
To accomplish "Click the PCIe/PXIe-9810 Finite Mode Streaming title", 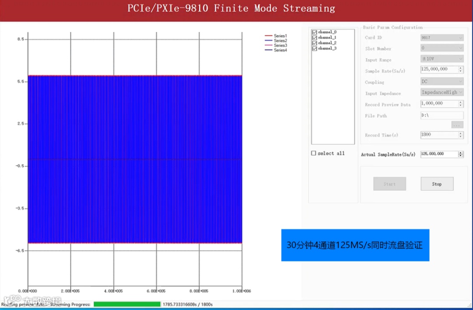I will 231,8.
